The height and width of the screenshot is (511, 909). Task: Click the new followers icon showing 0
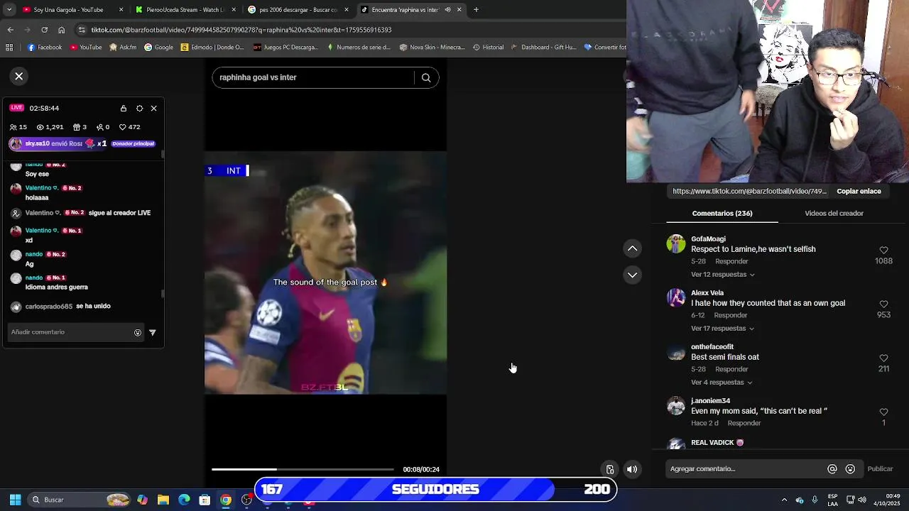click(100, 127)
